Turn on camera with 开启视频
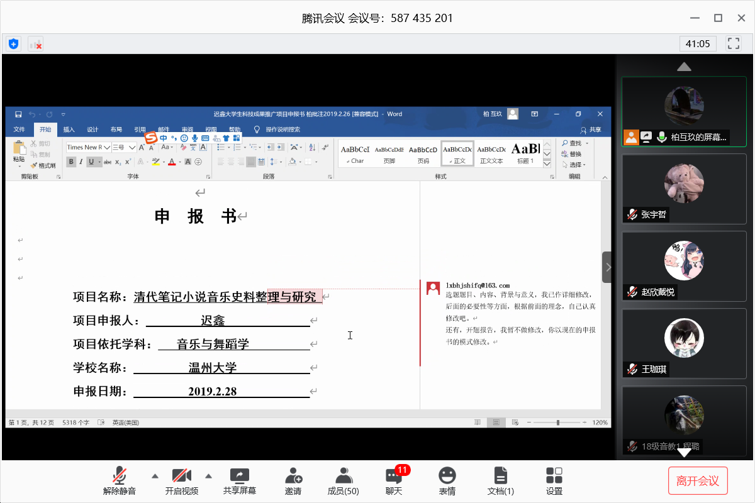 tap(181, 476)
